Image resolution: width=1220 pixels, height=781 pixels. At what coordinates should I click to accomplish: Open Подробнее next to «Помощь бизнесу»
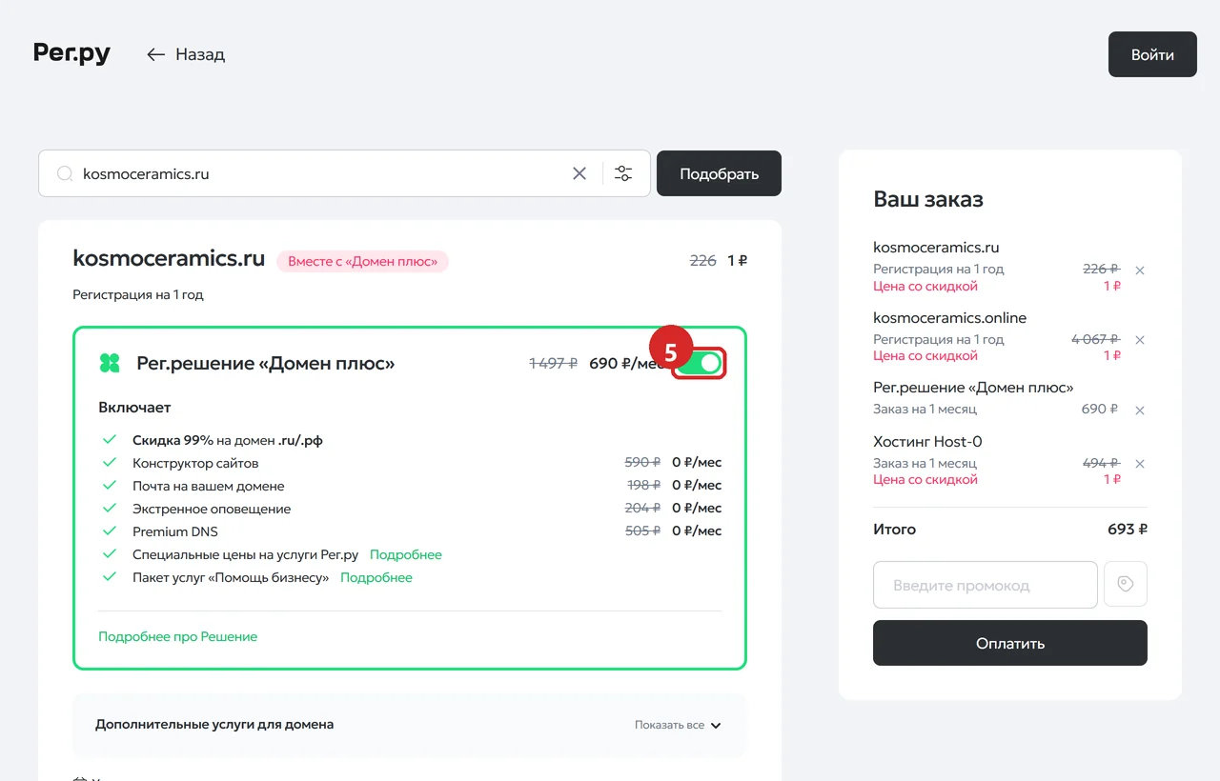[376, 577]
